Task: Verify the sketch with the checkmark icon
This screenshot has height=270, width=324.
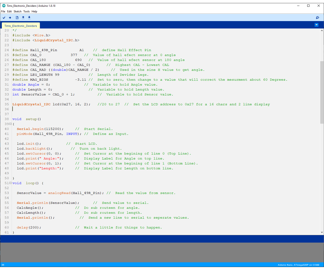Action: [x=4, y=17]
